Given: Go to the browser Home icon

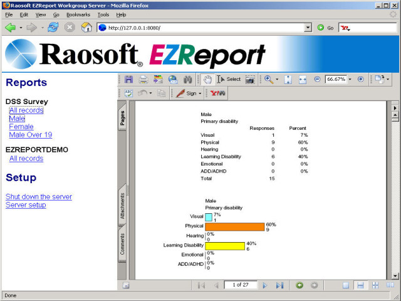Looking at the screenshot, I should pyautogui.click(x=86, y=28).
